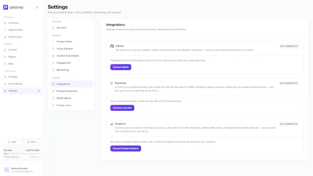Click the DMs envelope icon
Screen dimensions: 313x176
[5, 64]
